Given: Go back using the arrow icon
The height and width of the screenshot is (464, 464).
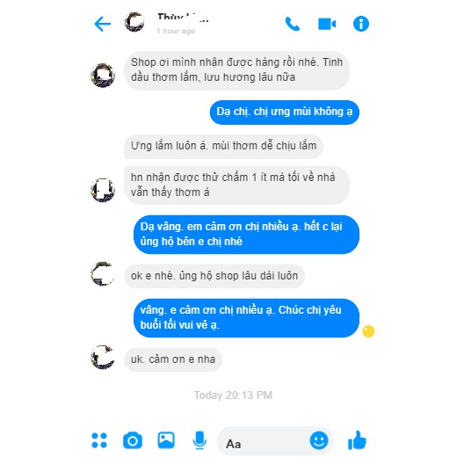Looking at the screenshot, I should click(103, 24).
